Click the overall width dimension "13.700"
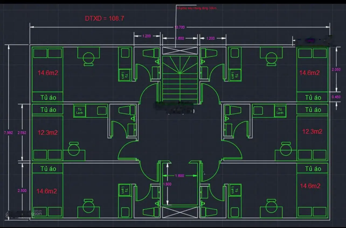The height and width of the screenshot is (228, 346). 179,27
